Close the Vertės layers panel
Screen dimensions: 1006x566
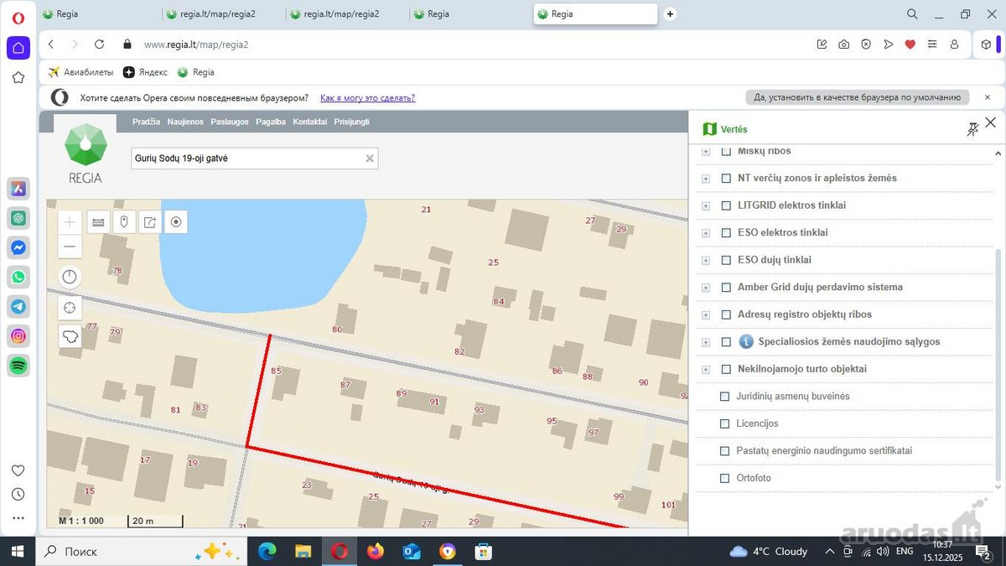[x=991, y=122]
